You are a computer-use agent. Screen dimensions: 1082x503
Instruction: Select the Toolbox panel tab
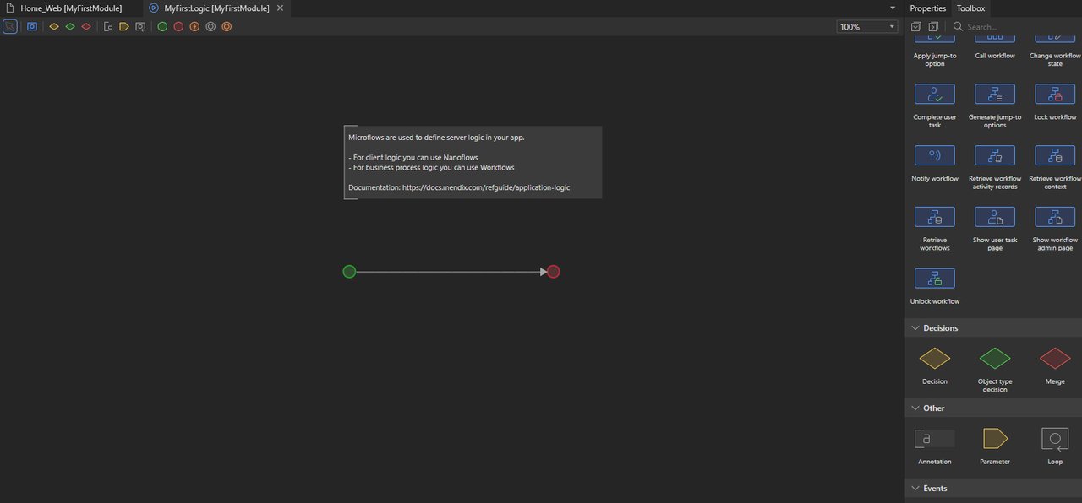tap(970, 8)
